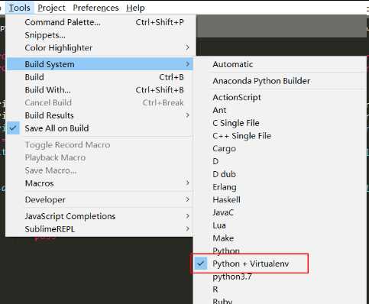Select Automatic build system
The width and height of the screenshot is (369, 304).
point(280,64)
